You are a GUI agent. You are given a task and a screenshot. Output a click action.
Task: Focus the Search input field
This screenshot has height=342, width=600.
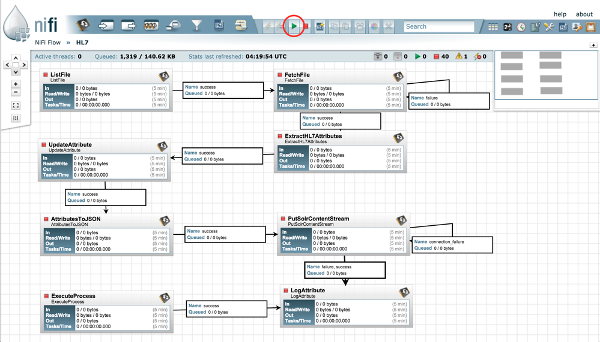[439, 26]
